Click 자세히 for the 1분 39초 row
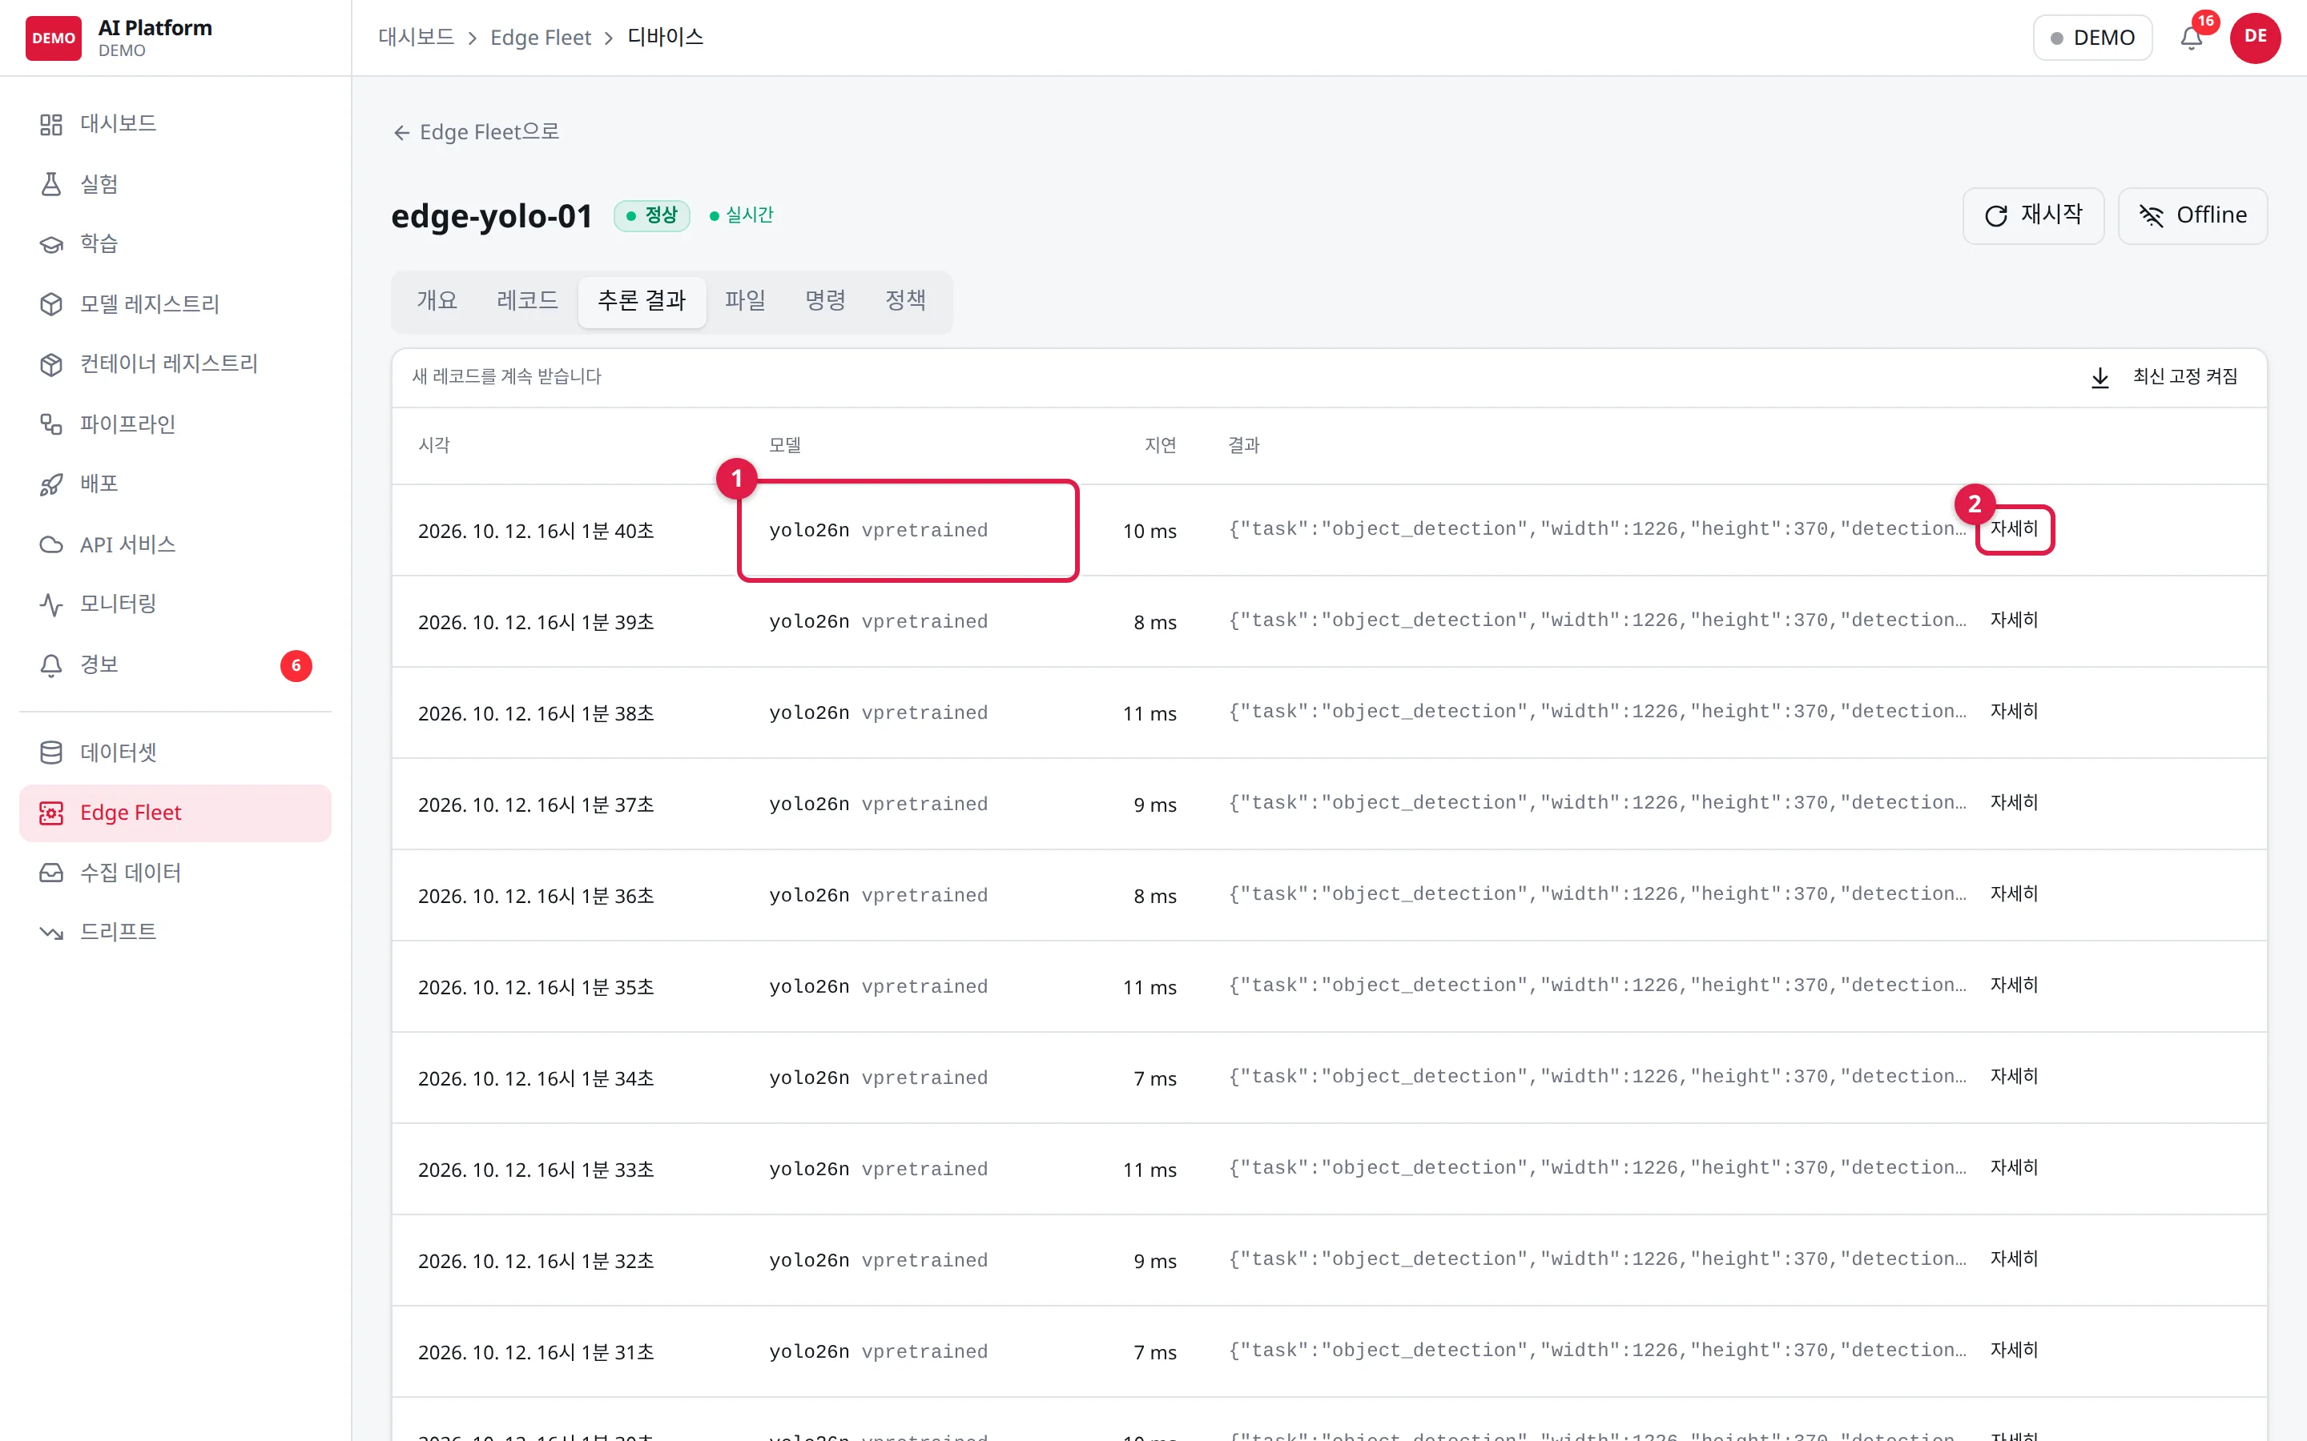Screen dimensions: 2307x1441 click(2013, 620)
